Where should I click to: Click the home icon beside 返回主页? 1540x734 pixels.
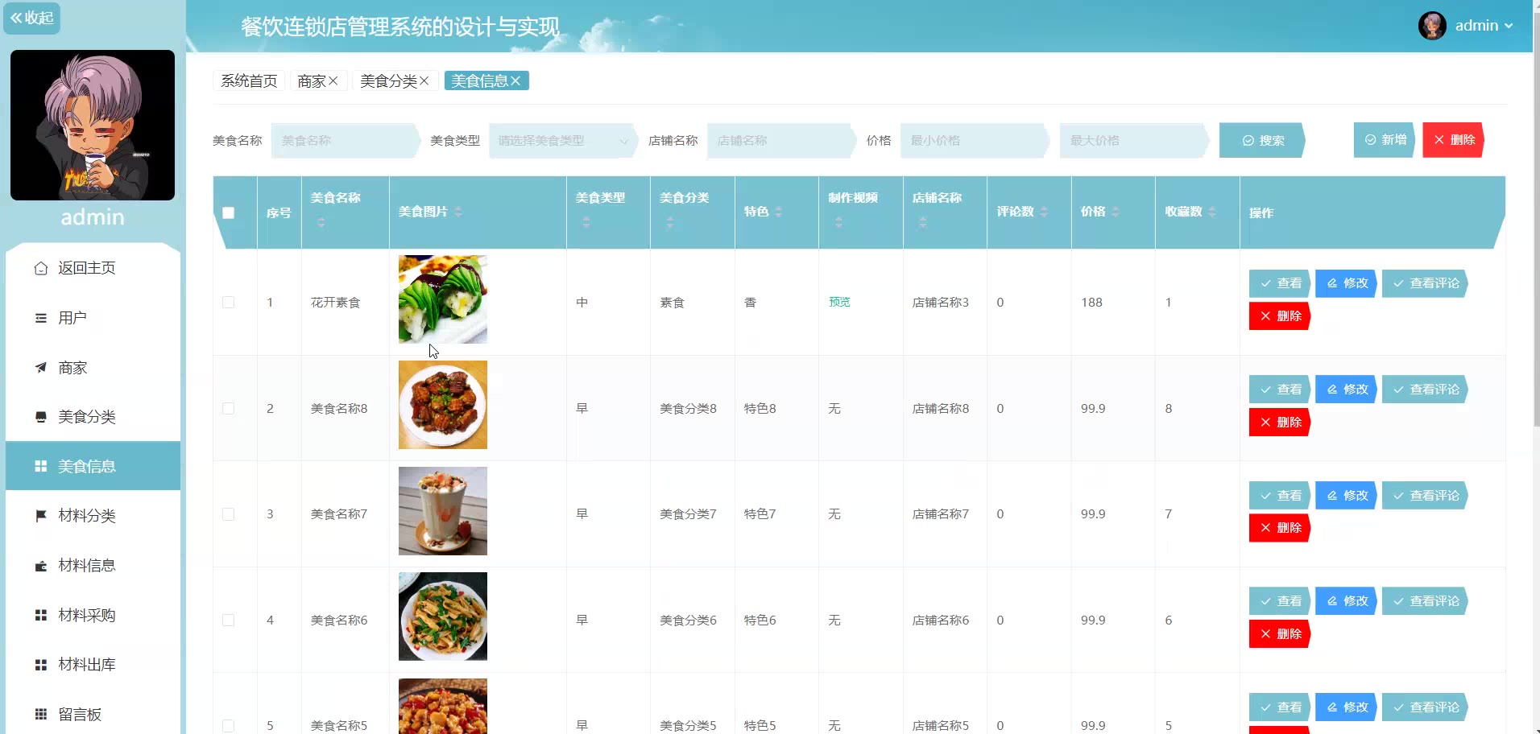click(x=41, y=268)
